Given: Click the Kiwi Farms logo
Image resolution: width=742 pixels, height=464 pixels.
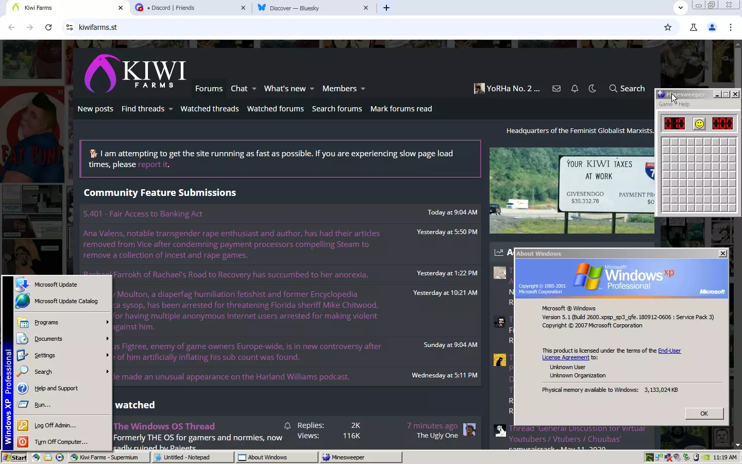Looking at the screenshot, I should pos(135,73).
